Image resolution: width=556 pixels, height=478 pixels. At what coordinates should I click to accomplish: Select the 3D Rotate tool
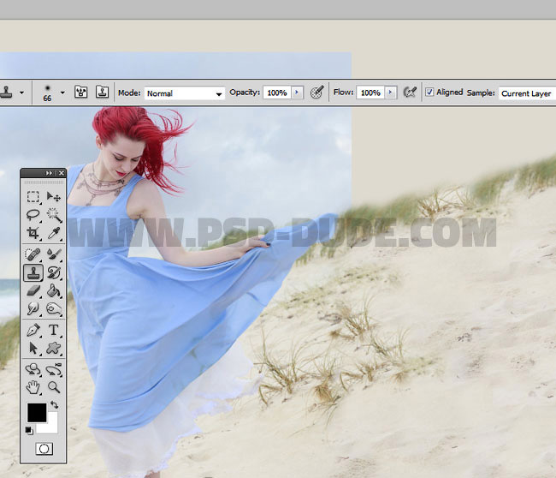coord(33,369)
